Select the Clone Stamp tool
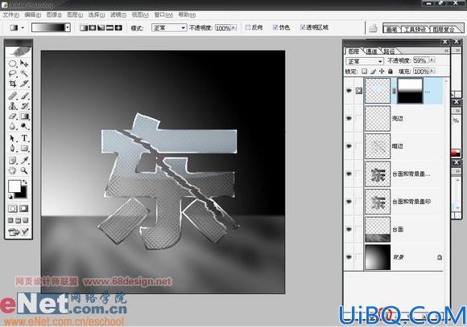 click(x=13, y=106)
